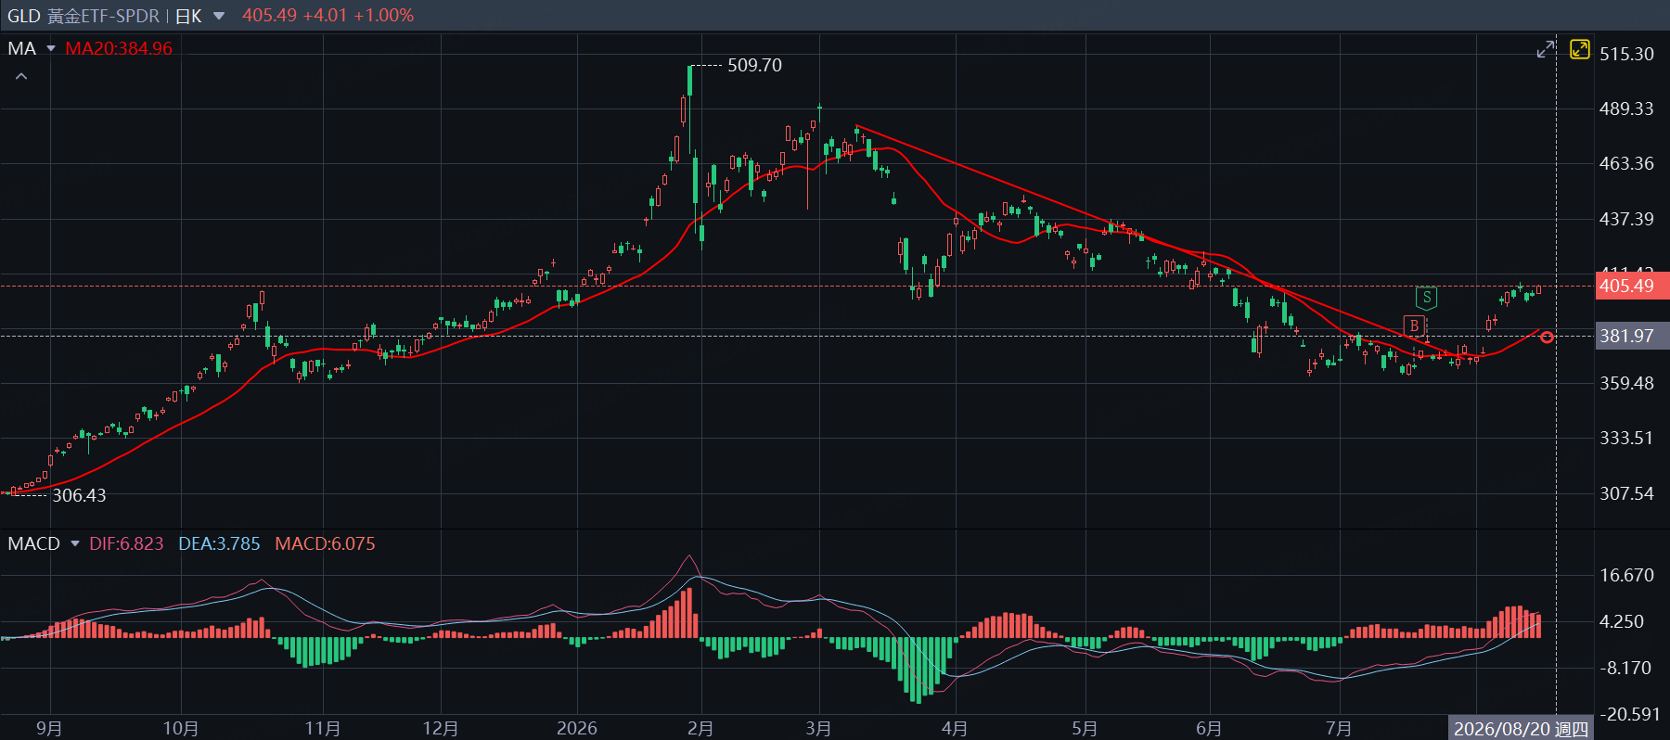Click the 16.670 MACD axis label
1670x740 pixels.
tap(1626, 575)
